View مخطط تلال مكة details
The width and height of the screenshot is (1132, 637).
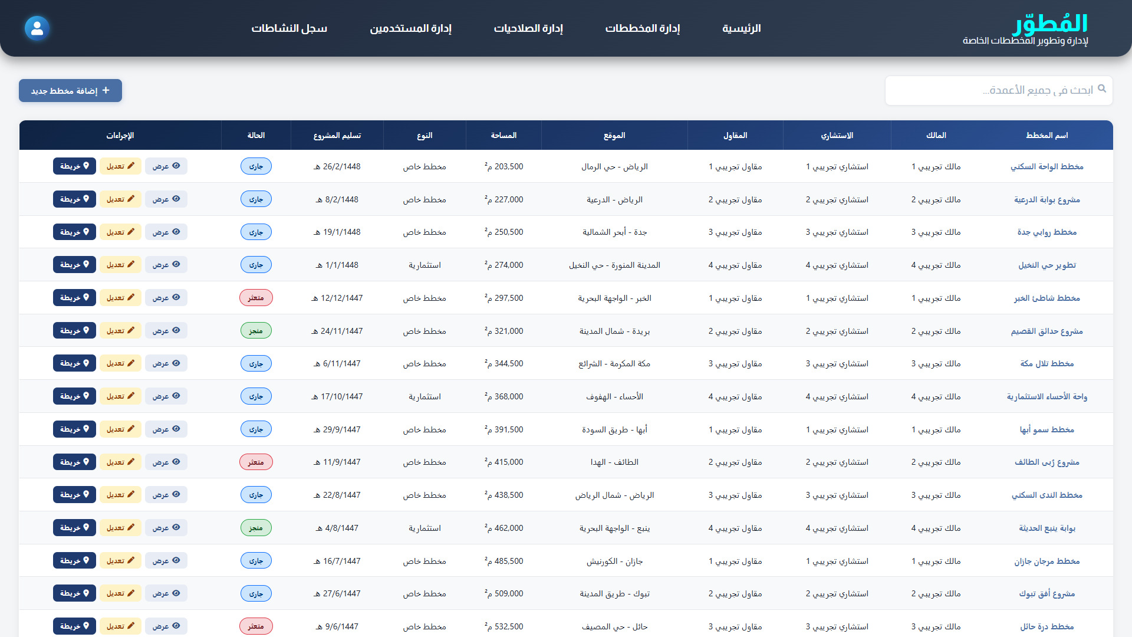point(166,363)
